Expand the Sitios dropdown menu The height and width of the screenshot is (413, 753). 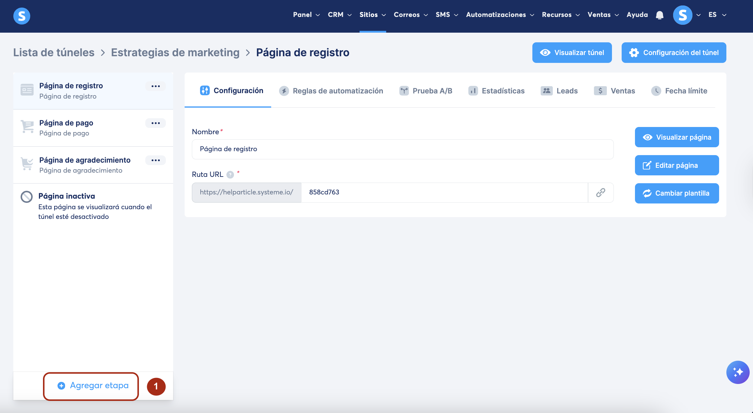(372, 15)
